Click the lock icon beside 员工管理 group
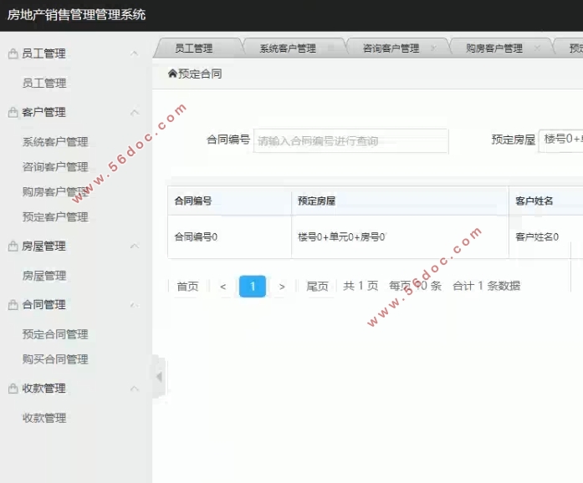Screen dimensions: 583x483 [13, 53]
